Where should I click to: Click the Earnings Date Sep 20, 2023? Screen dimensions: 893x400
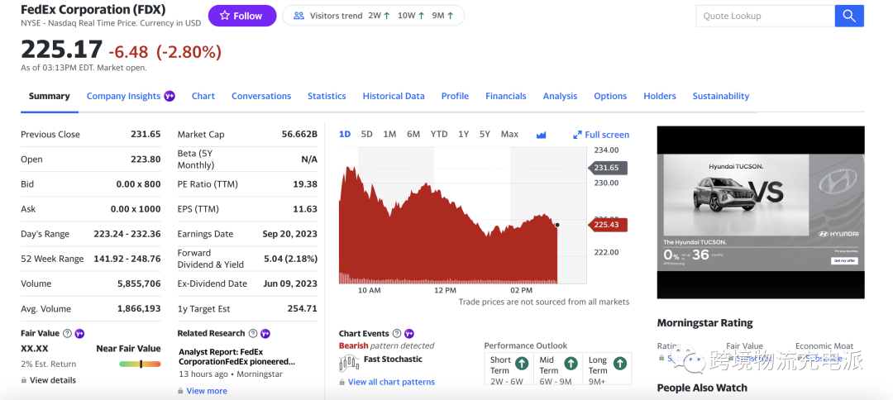(290, 234)
